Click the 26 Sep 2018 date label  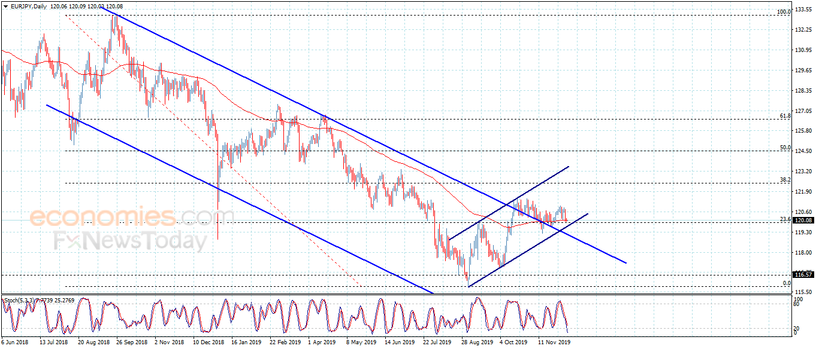coord(132,343)
